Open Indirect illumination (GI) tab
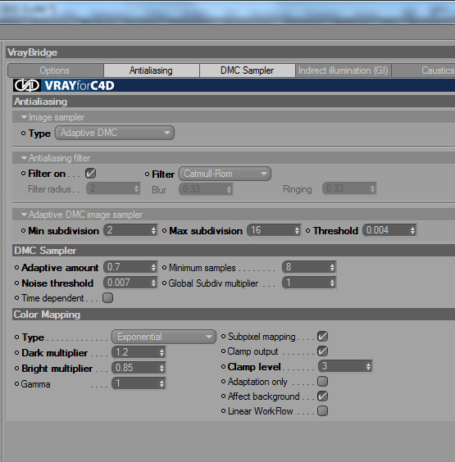This screenshot has width=455, height=462. pos(344,70)
